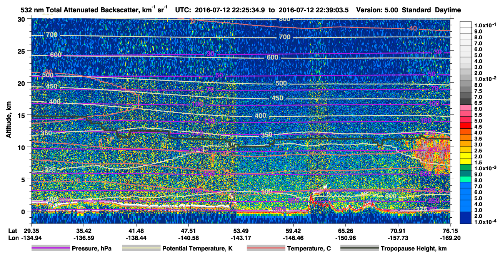Click the 325 potential temperature contour label
The image size is (500, 257).
(x=50, y=170)
